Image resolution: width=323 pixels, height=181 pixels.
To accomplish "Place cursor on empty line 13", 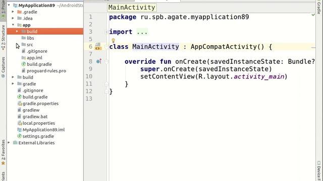I will [x=212, y=99].
